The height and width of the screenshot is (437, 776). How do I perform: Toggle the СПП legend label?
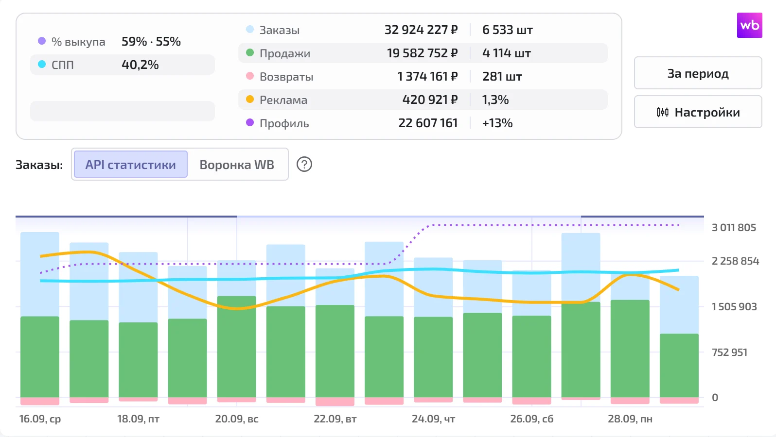pos(63,65)
